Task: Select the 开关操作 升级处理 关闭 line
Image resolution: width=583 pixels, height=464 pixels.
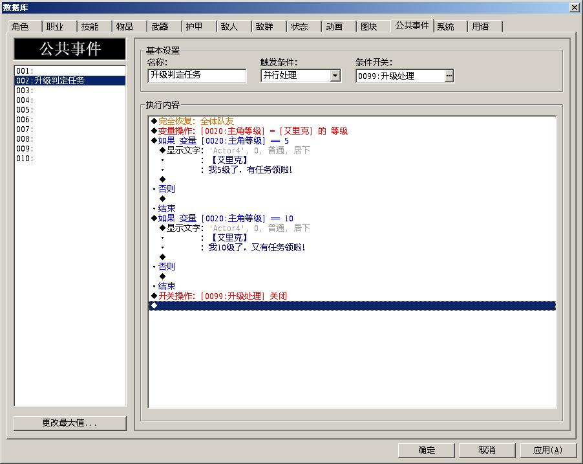Action: pyautogui.click(x=352, y=296)
